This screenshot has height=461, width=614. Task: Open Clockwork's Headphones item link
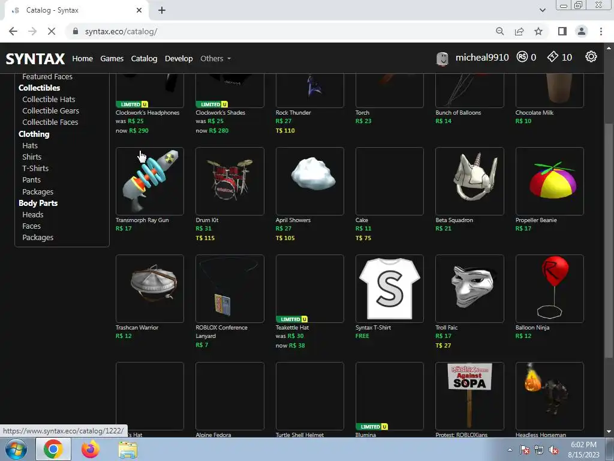(x=148, y=112)
